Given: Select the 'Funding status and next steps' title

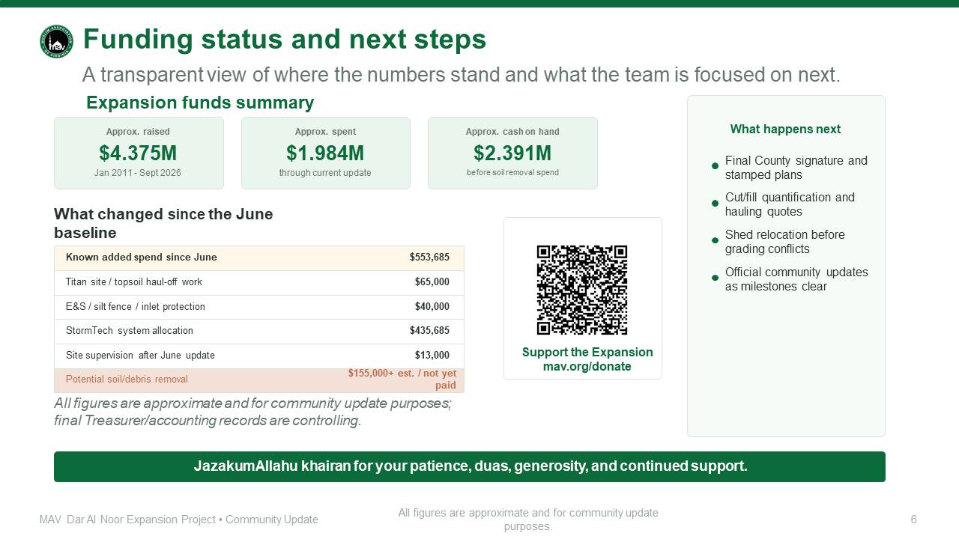Looking at the screenshot, I should [285, 39].
